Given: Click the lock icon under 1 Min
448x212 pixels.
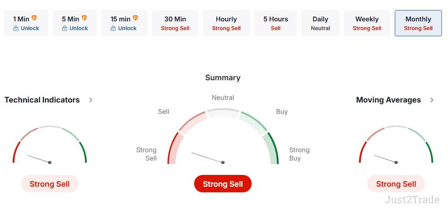Looking at the screenshot, I should (16, 28).
